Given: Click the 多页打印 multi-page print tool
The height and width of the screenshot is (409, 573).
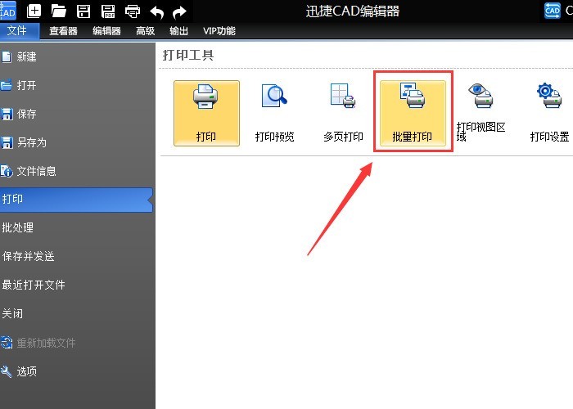Looking at the screenshot, I should 343,113.
